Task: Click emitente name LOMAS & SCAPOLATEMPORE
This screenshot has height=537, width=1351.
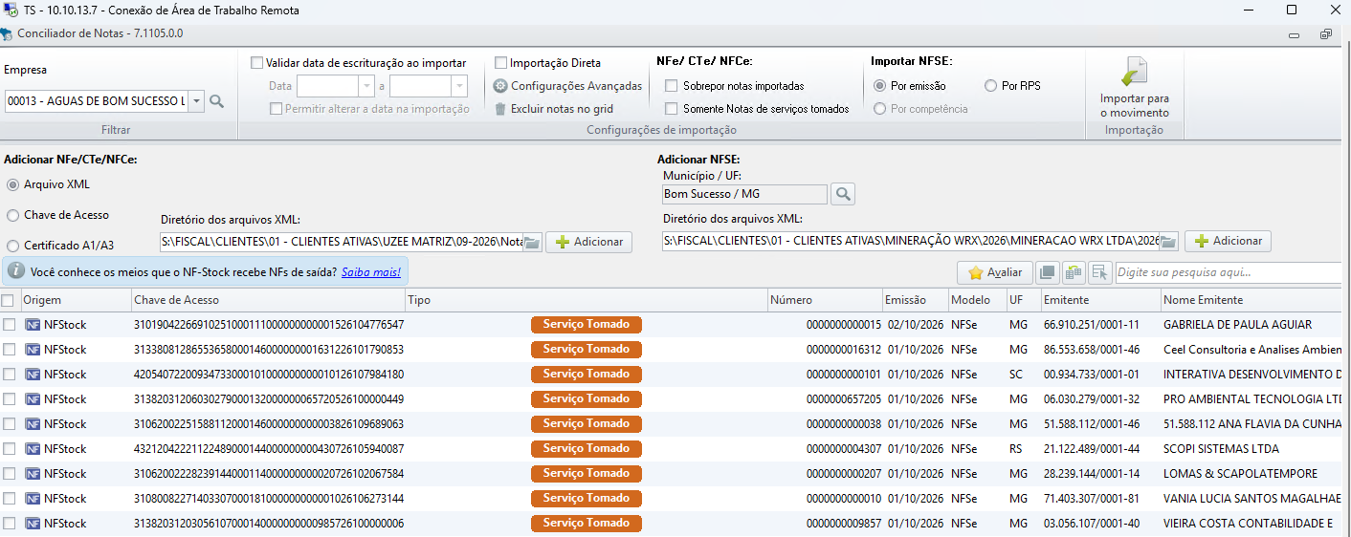Action: [x=1240, y=474]
